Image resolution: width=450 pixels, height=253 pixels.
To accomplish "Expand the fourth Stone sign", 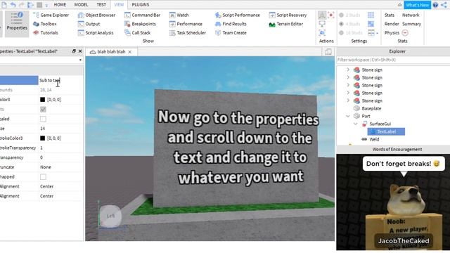I will pos(348,93).
